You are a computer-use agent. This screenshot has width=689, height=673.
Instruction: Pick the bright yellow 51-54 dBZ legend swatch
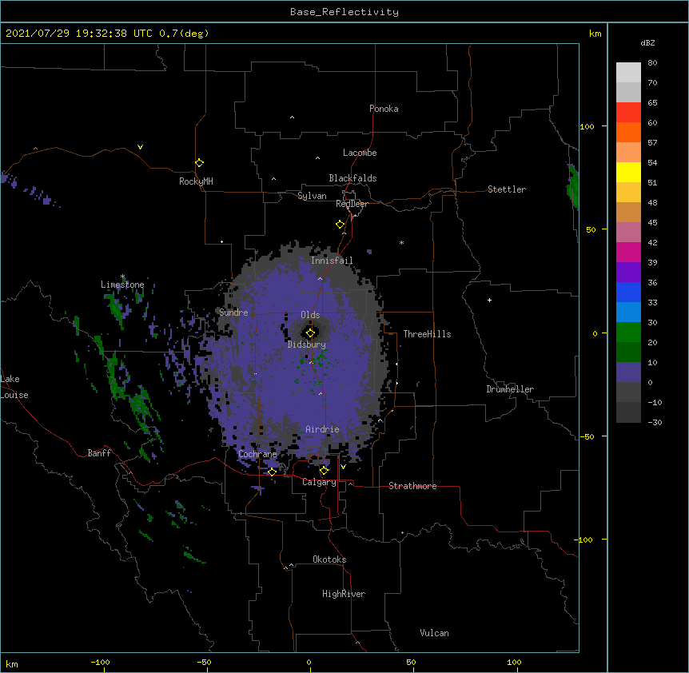[628, 172]
